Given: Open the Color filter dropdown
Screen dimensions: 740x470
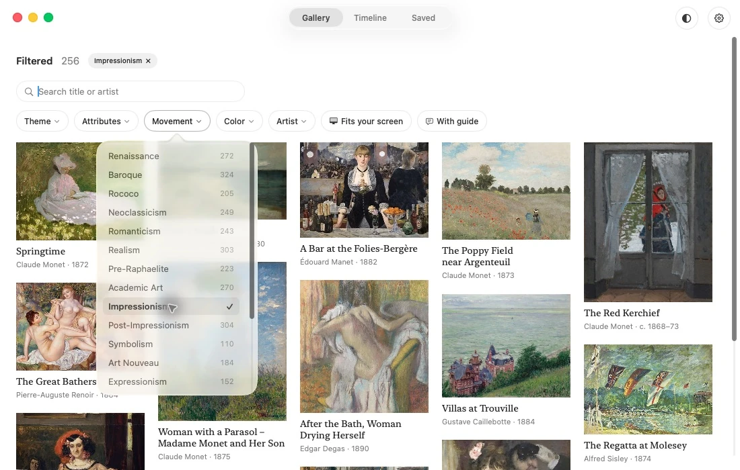Looking at the screenshot, I should pyautogui.click(x=239, y=121).
